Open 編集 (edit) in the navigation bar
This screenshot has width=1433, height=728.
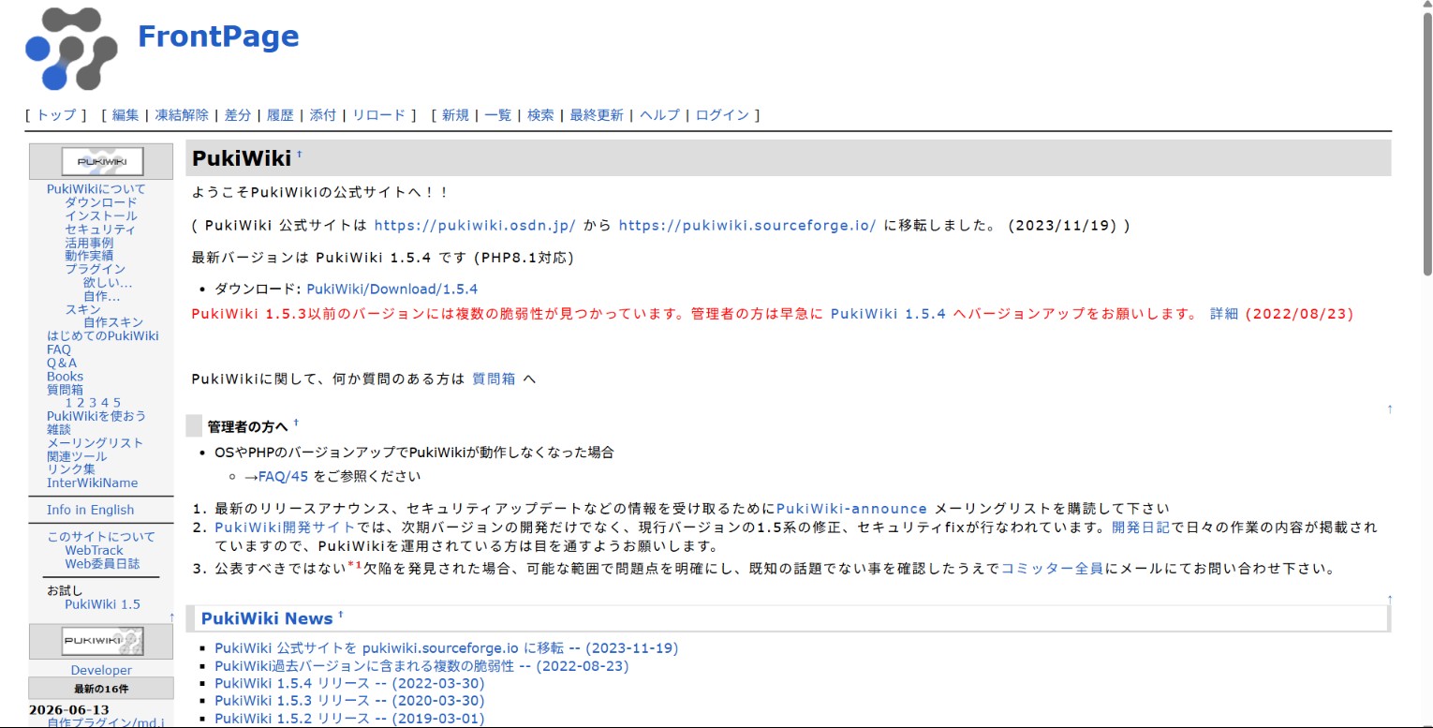point(126,115)
